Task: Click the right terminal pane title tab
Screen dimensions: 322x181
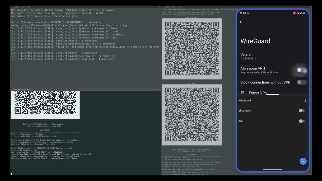Action: [x=172, y=7]
